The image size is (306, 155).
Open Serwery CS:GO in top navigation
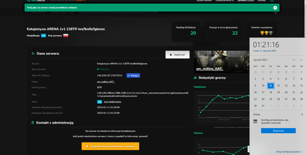(x=246, y=1)
